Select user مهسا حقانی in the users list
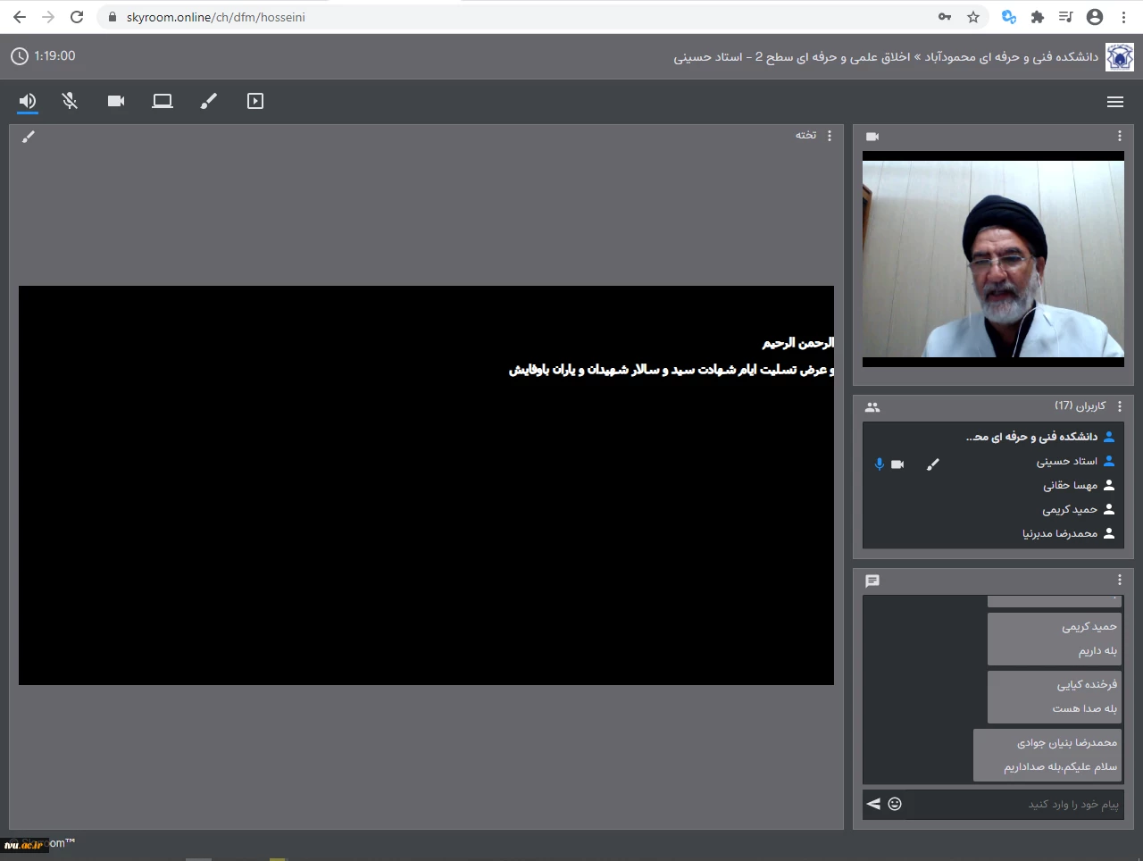Screen dimensions: 1143x861 pyautogui.click(x=1070, y=486)
